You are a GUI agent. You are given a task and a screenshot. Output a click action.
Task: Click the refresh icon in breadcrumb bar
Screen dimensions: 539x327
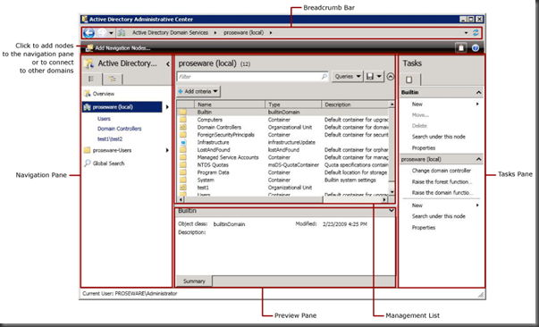(x=476, y=33)
